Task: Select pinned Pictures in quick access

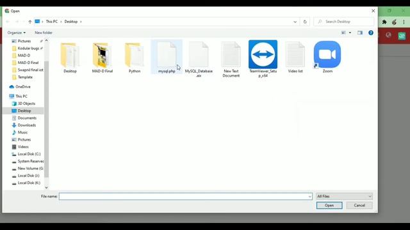Action: point(24,41)
